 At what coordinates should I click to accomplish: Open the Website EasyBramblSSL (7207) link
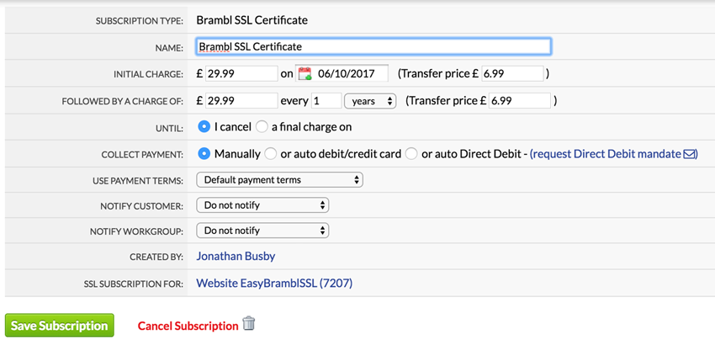(x=274, y=284)
